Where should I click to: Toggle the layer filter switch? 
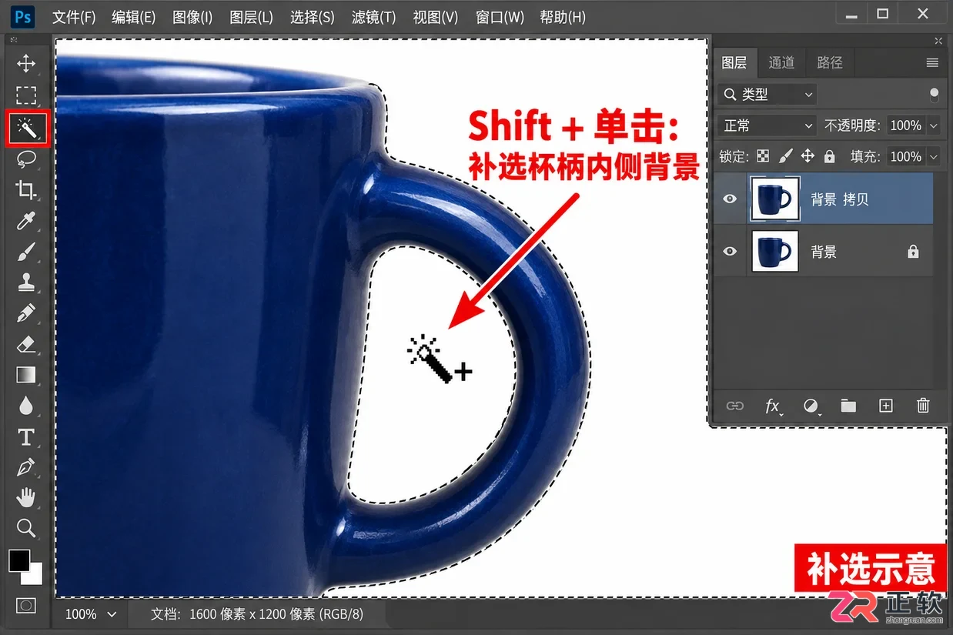pyautogui.click(x=934, y=95)
